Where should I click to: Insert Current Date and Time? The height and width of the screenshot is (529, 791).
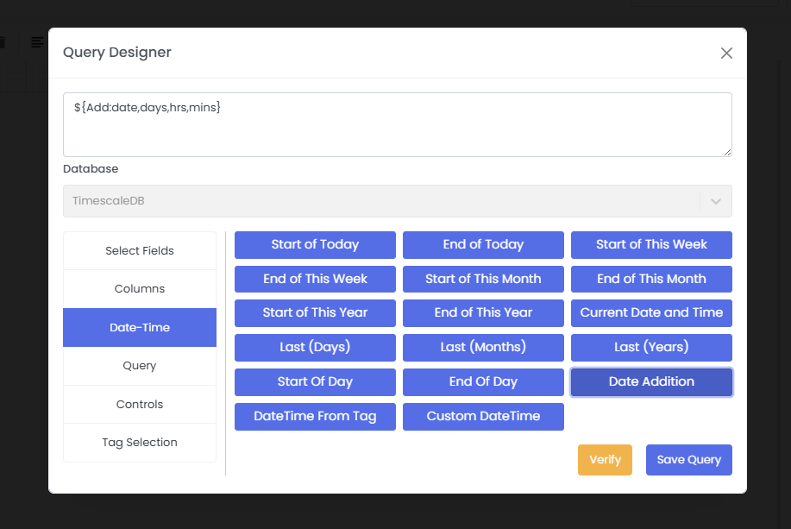(651, 312)
